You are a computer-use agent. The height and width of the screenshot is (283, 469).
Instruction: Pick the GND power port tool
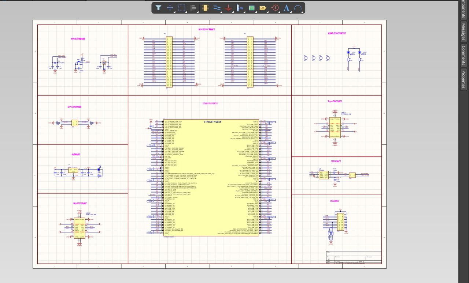228,8
